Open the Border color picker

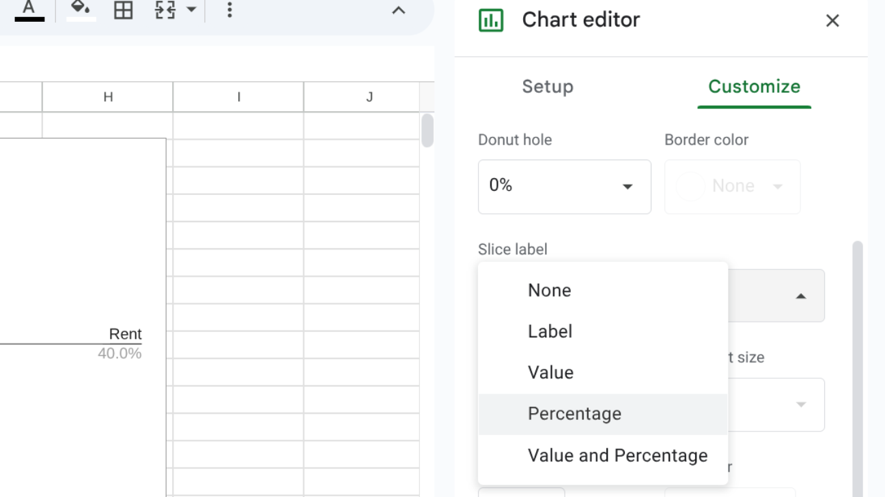pos(731,186)
